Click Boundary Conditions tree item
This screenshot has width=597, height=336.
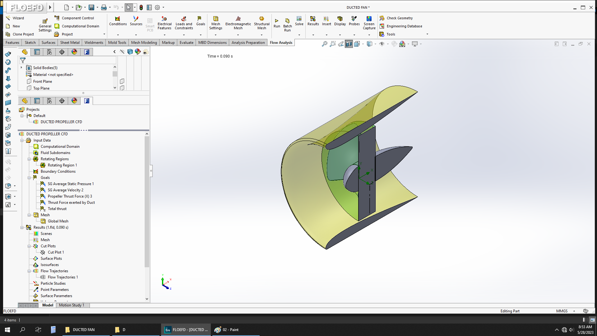coord(58,171)
